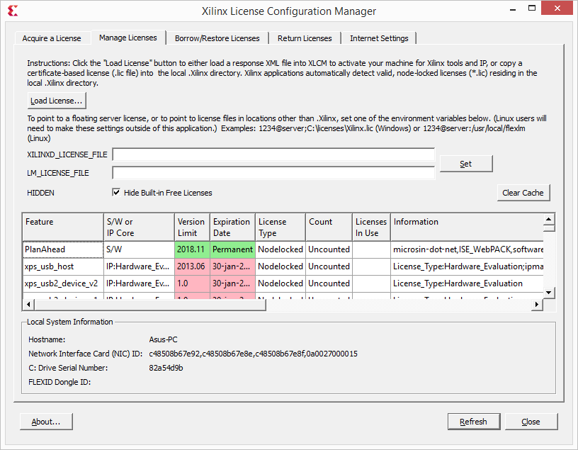
Task: Select the Manage Licenses tab
Action: 128,38
